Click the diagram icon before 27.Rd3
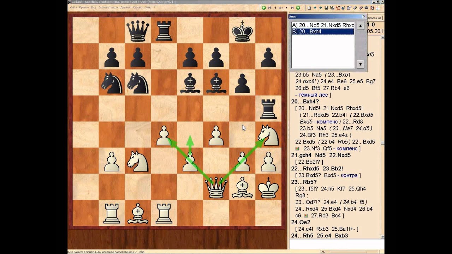 [306, 215]
